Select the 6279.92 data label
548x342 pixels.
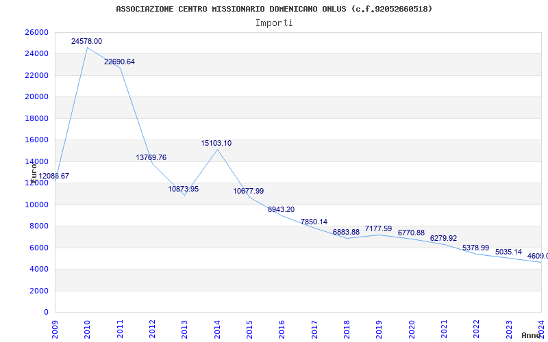pos(443,238)
